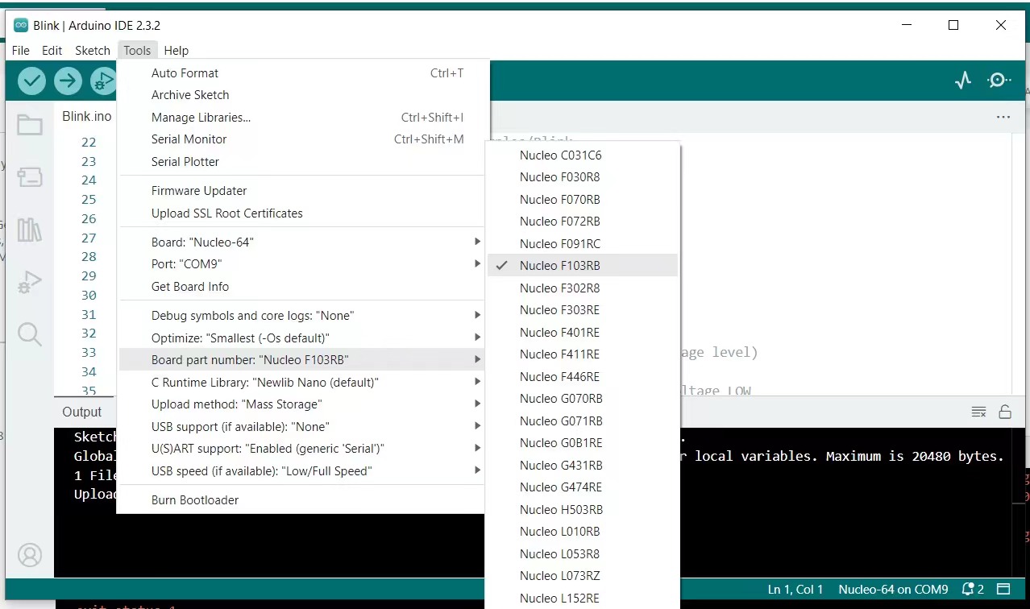Viewport: 1030px width, 609px height.
Task: Choose Nucleo F030R8 board part
Action: click(583, 177)
